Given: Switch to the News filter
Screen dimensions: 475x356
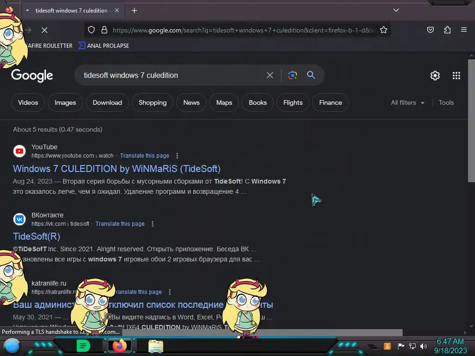Looking at the screenshot, I should click(191, 102).
